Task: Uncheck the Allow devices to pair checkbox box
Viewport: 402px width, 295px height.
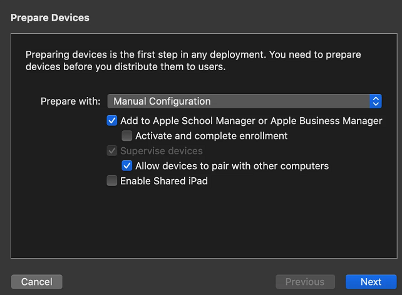Action: [127, 166]
